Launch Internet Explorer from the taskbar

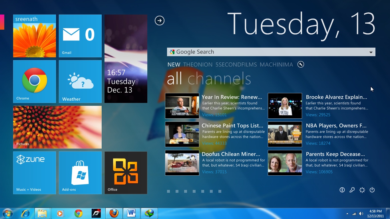25,213
